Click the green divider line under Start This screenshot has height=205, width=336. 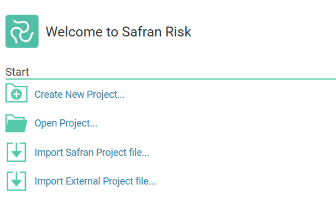click(171, 79)
